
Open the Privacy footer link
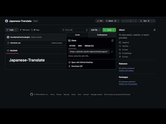tap(59, 94)
